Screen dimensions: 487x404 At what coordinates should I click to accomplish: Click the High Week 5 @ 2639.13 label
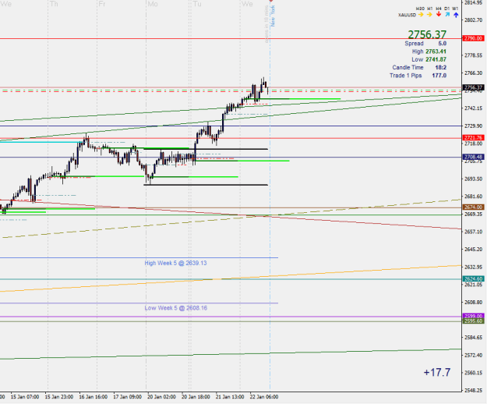(175, 263)
